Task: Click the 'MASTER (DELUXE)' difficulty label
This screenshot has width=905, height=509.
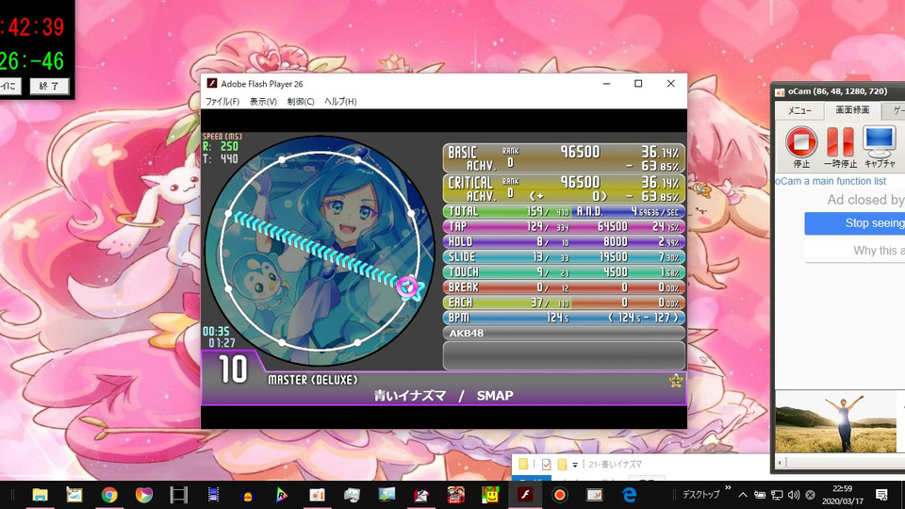Action: click(312, 380)
